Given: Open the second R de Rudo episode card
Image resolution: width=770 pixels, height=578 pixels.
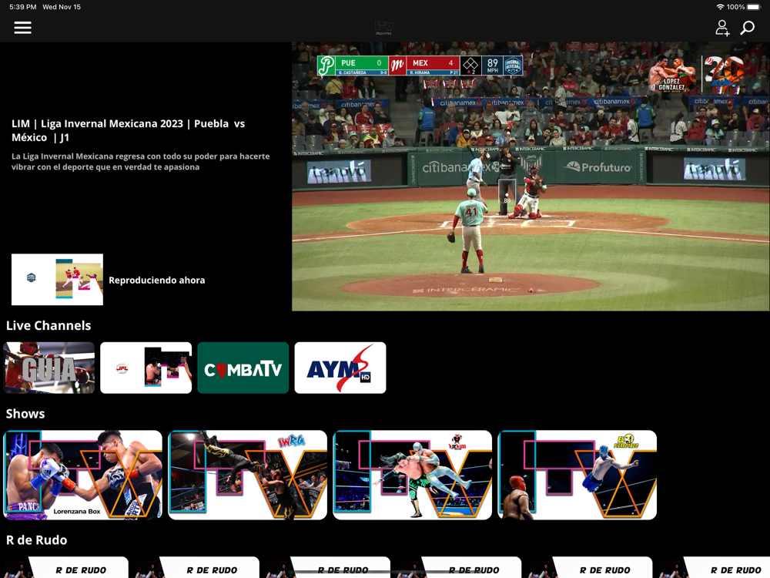Looking at the screenshot, I should pyautogui.click(x=196, y=567).
